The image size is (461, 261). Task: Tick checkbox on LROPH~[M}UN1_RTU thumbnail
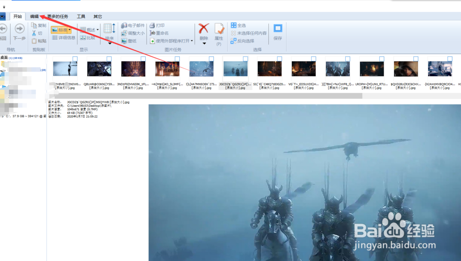coord(382,59)
